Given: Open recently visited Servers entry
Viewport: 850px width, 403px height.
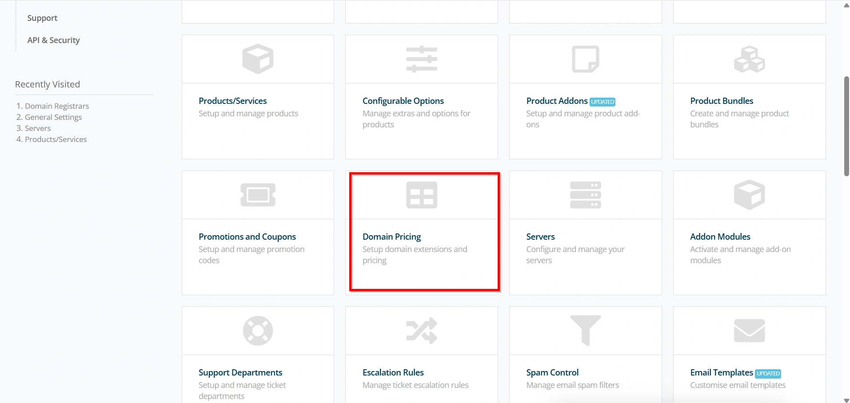Looking at the screenshot, I should [38, 128].
